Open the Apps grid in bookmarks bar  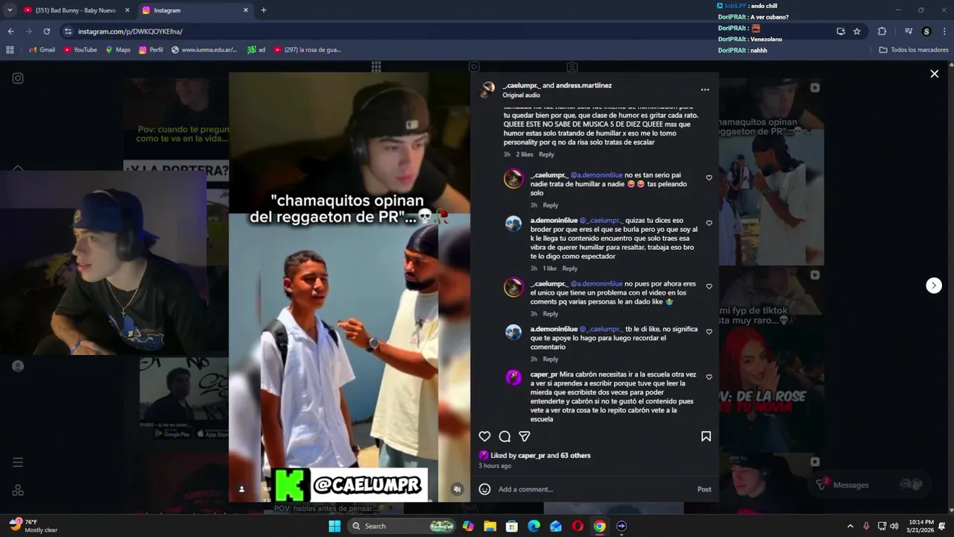click(10, 50)
